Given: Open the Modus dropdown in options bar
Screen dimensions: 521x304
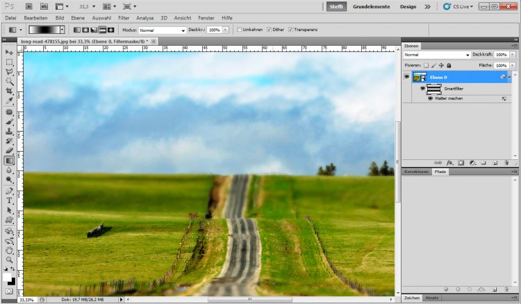Looking at the screenshot, I should (x=162, y=30).
